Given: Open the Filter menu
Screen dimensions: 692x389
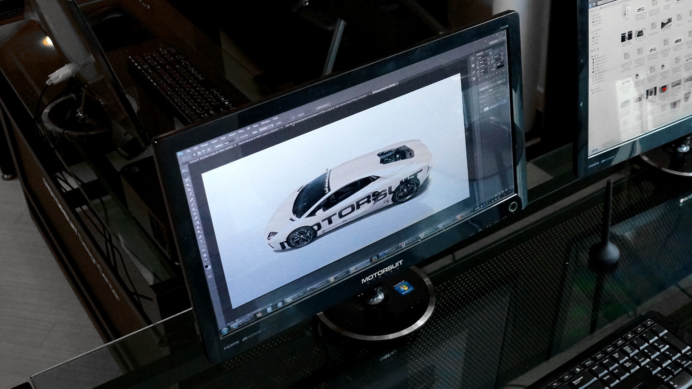Looking at the screenshot, I should [241, 131].
